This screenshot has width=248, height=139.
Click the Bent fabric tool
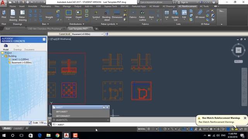[x=152, y=15]
